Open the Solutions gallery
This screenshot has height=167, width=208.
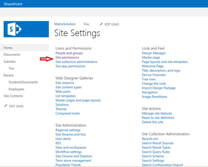click(62, 105)
